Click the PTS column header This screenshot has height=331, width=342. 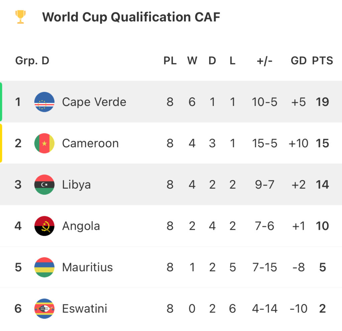pos(322,61)
